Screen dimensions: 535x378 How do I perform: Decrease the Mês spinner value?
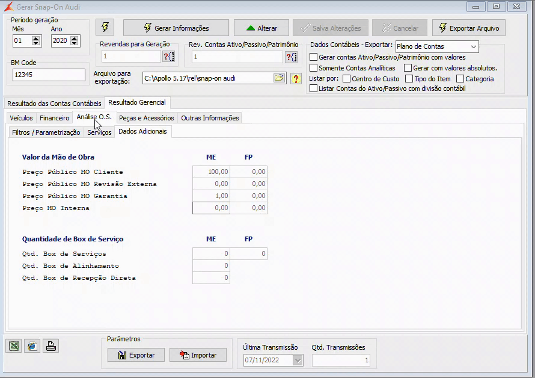[x=35, y=43]
